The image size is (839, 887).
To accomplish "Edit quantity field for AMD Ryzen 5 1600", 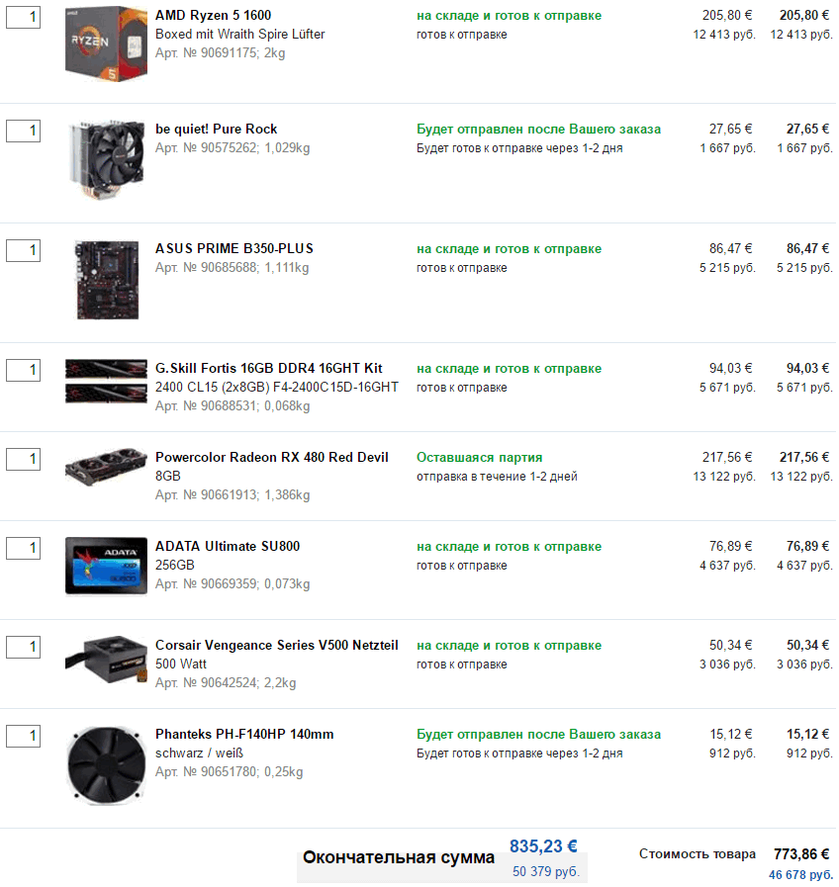I will pos(23,18).
